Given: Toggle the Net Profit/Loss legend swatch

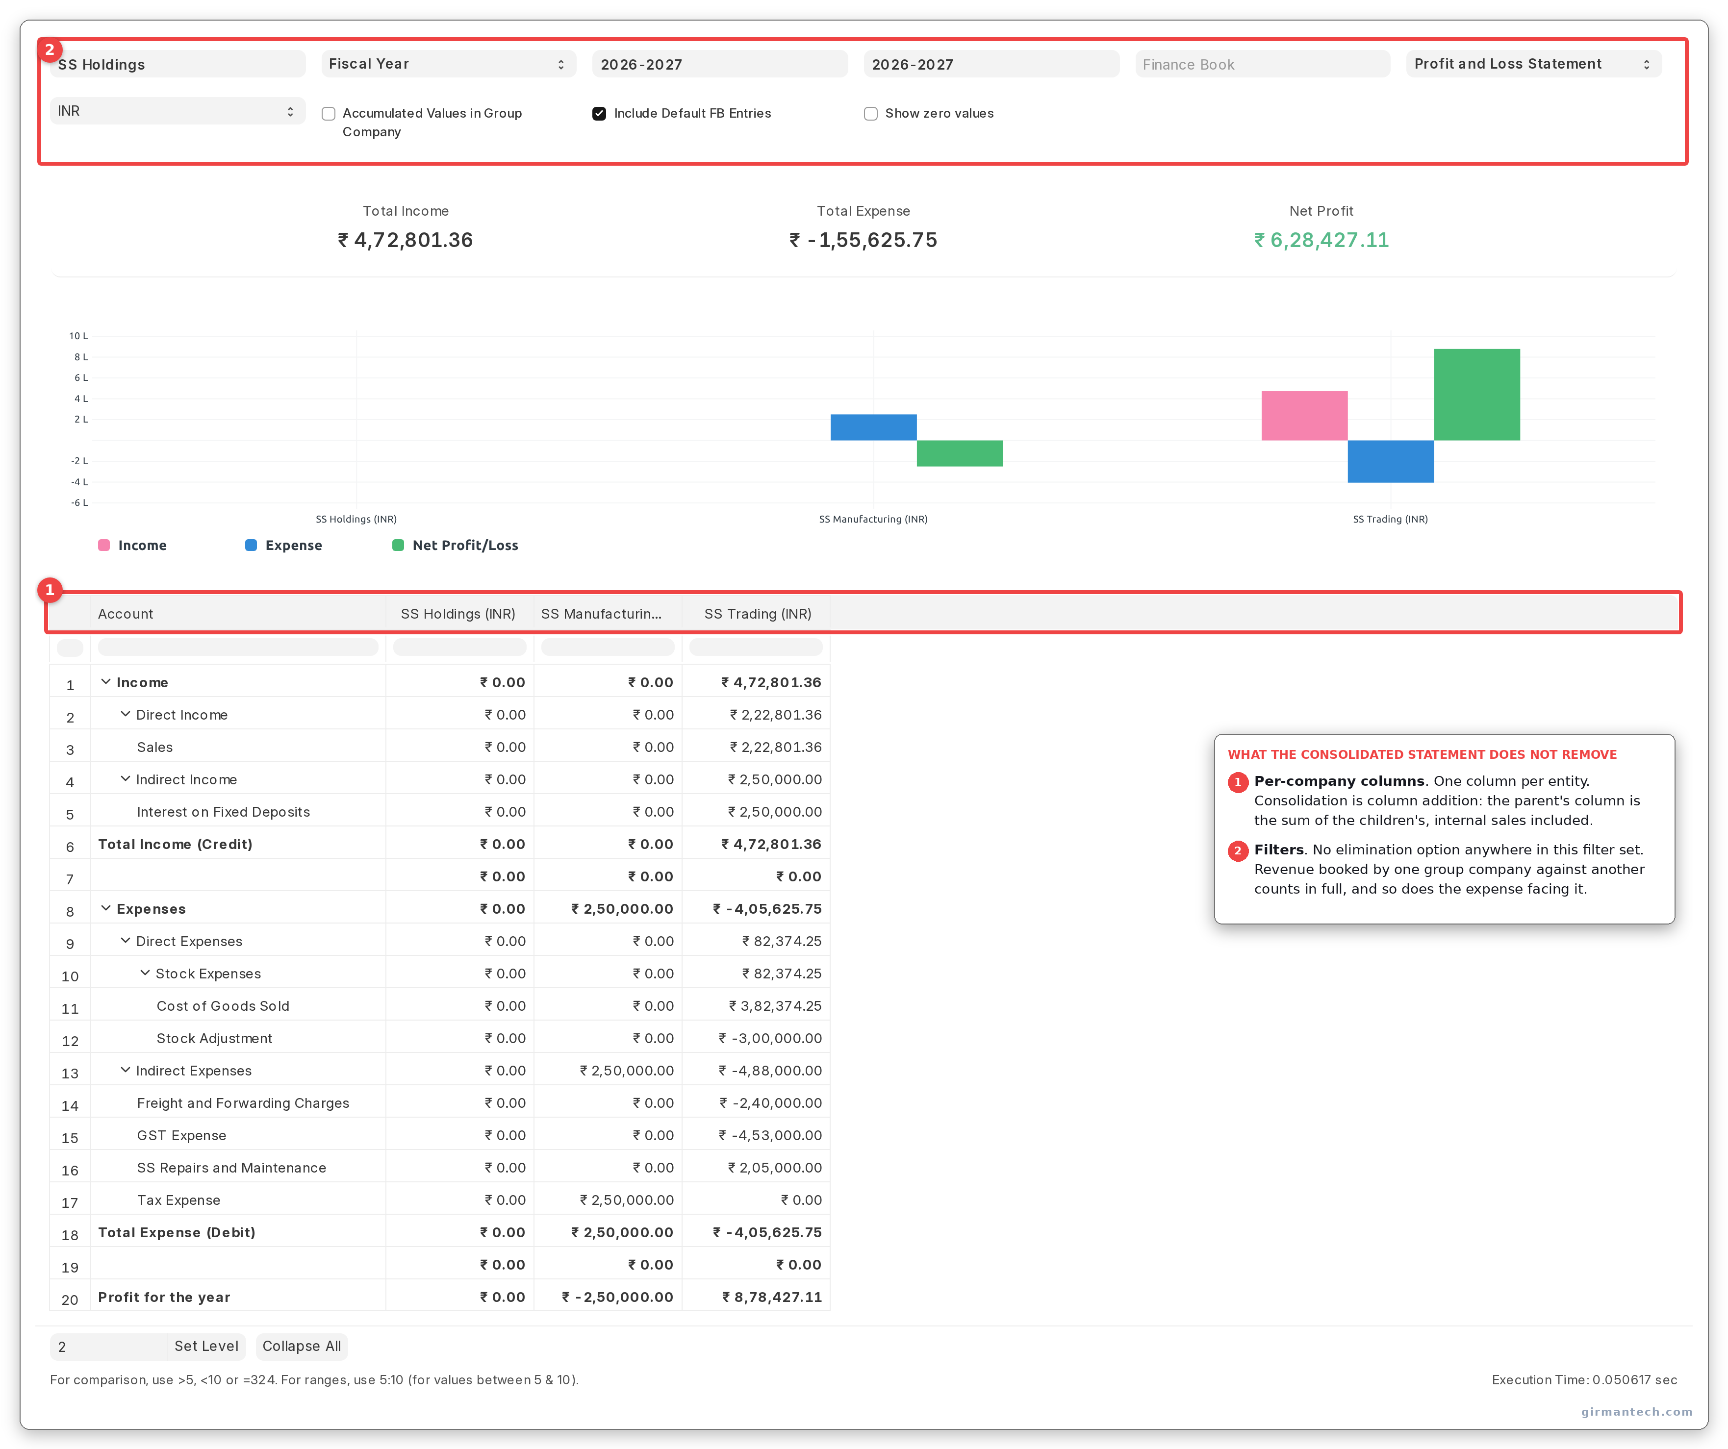Looking at the screenshot, I should coord(398,545).
